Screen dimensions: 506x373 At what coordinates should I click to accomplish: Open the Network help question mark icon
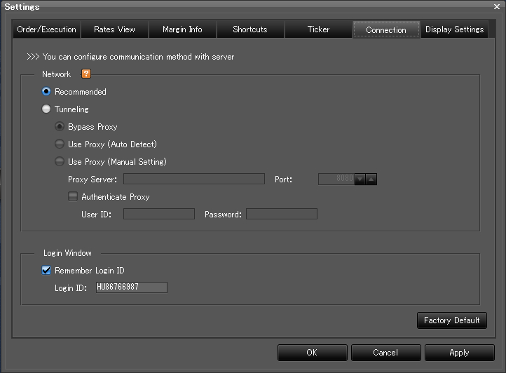87,74
